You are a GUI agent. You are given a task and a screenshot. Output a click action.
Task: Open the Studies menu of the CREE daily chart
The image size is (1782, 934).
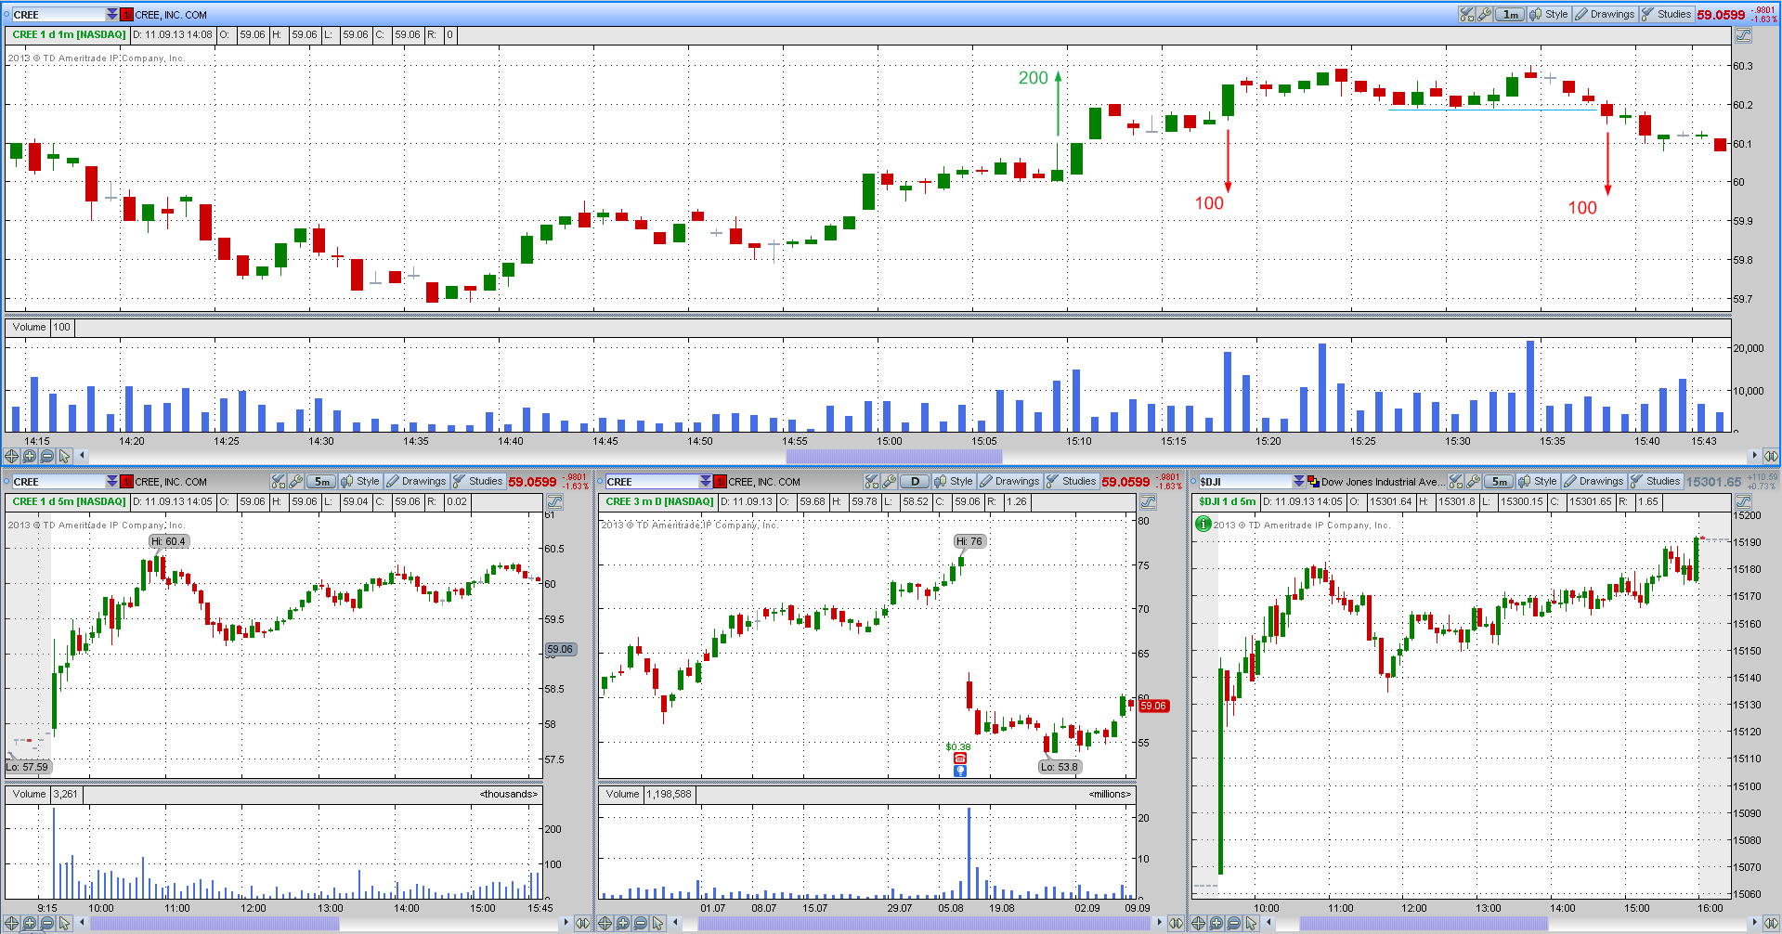pyautogui.click(x=1071, y=481)
